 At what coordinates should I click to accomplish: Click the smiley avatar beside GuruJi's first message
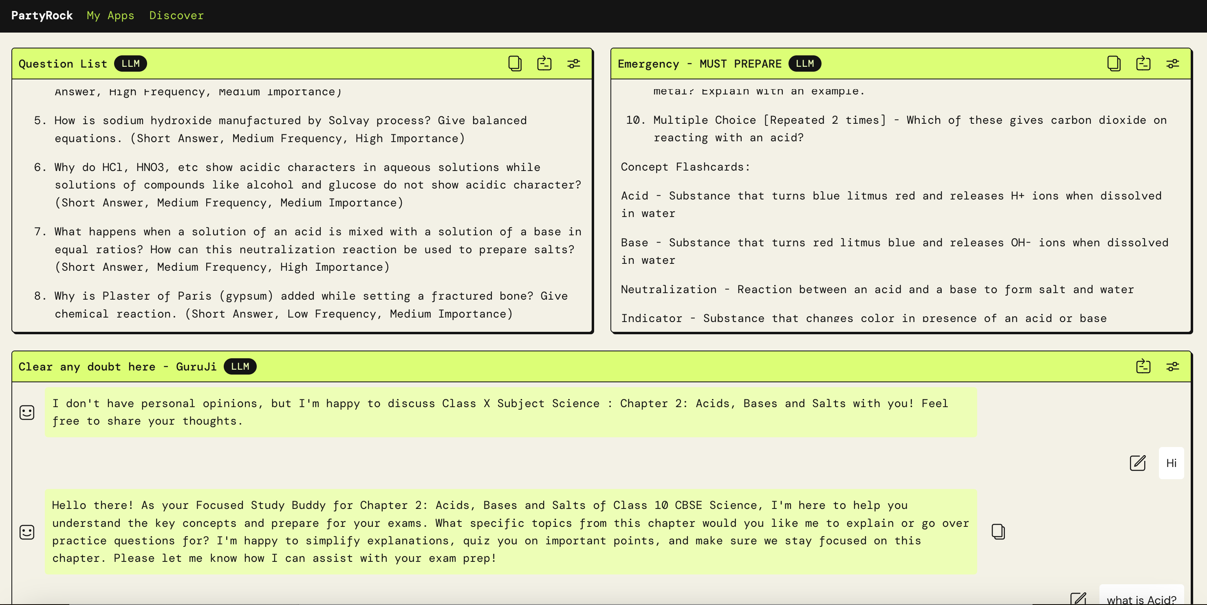point(27,412)
